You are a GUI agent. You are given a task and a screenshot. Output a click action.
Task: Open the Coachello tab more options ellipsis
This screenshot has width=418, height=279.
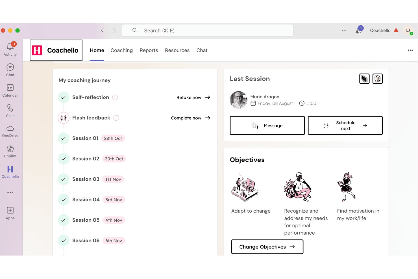(x=410, y=50)
